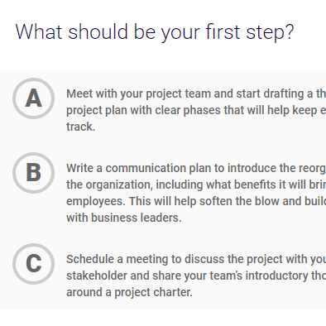The height and width of the screenshot is (326, 326).
Task: Click "stakeholder and share your team's" line
Action: click(196, 276)
